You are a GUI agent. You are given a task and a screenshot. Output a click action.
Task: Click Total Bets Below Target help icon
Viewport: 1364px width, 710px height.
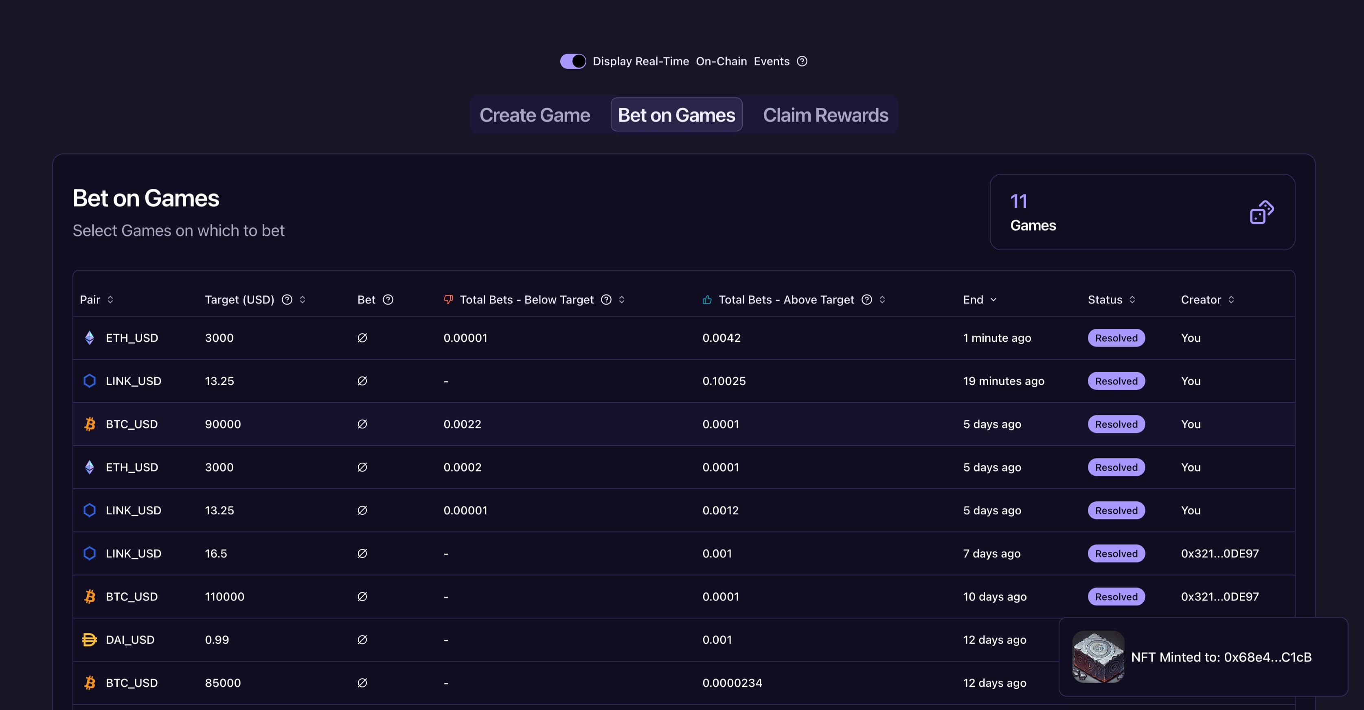click(x=606, y=300)
